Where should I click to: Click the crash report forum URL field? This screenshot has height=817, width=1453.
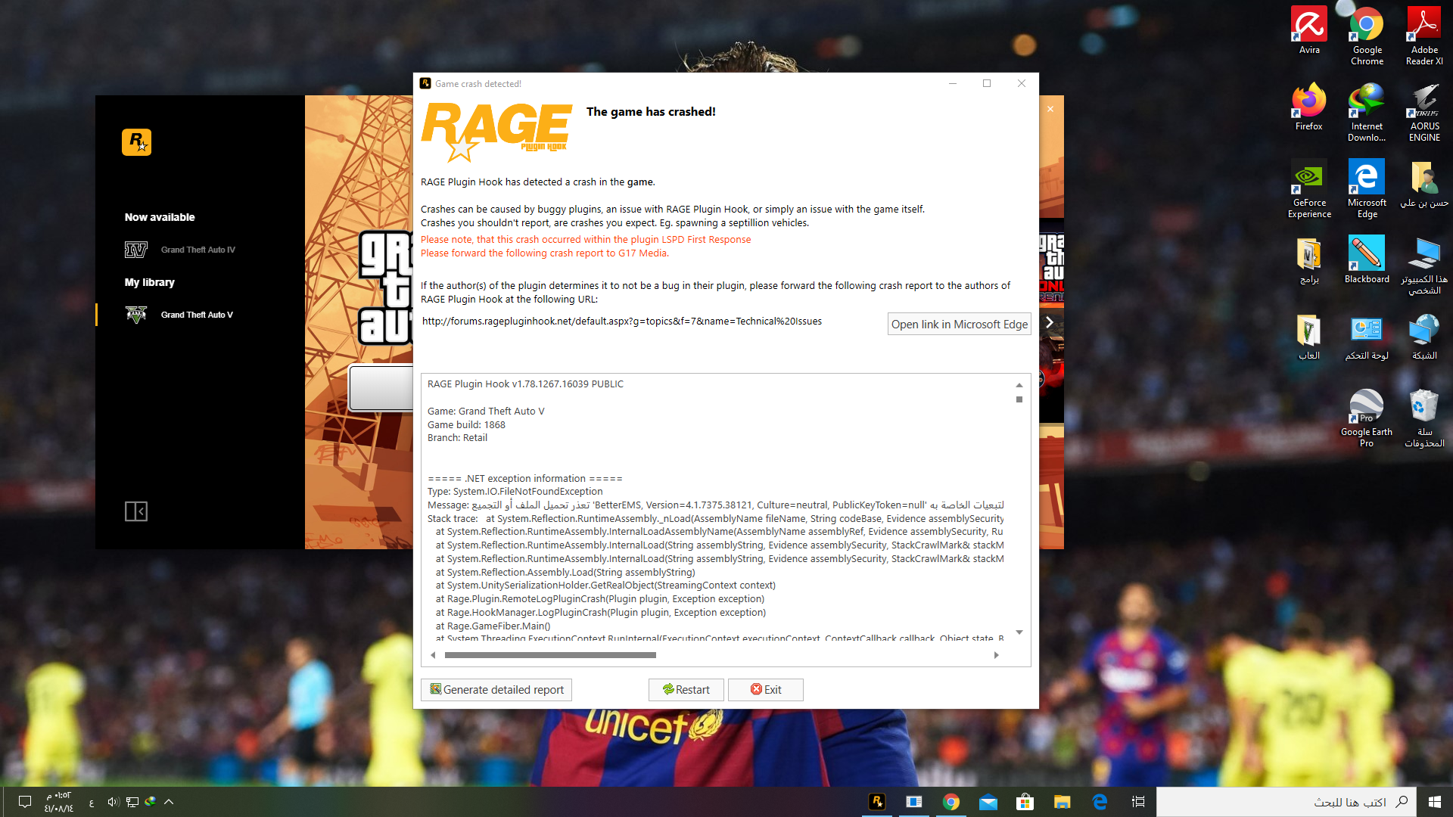[622, 322]
